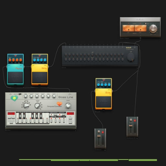This screenshot has width=166, height=166.
Task: Select the left red display on Bass Line
Action: tap(11, 113)
